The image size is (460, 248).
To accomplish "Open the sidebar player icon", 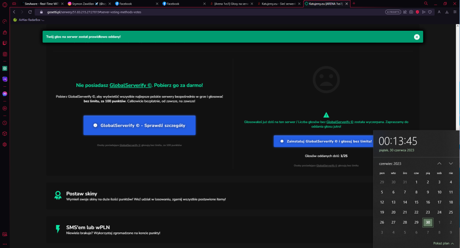I will [x=5, y=108].
